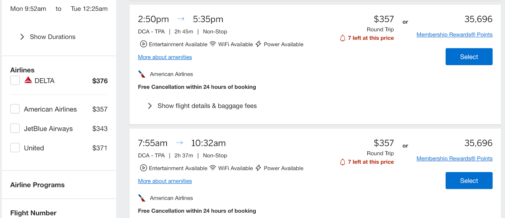Toggle the American Airlines filter checkbox
The image size is (505, 218).
15,109
